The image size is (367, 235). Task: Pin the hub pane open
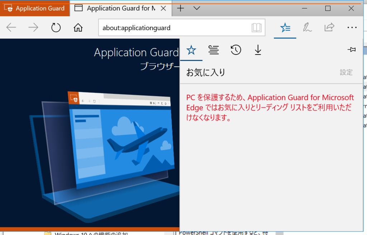pyautogui.click(x=352, y=49)
